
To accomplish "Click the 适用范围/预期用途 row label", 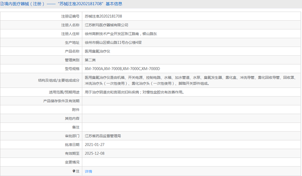I will (x=64, y=92).
